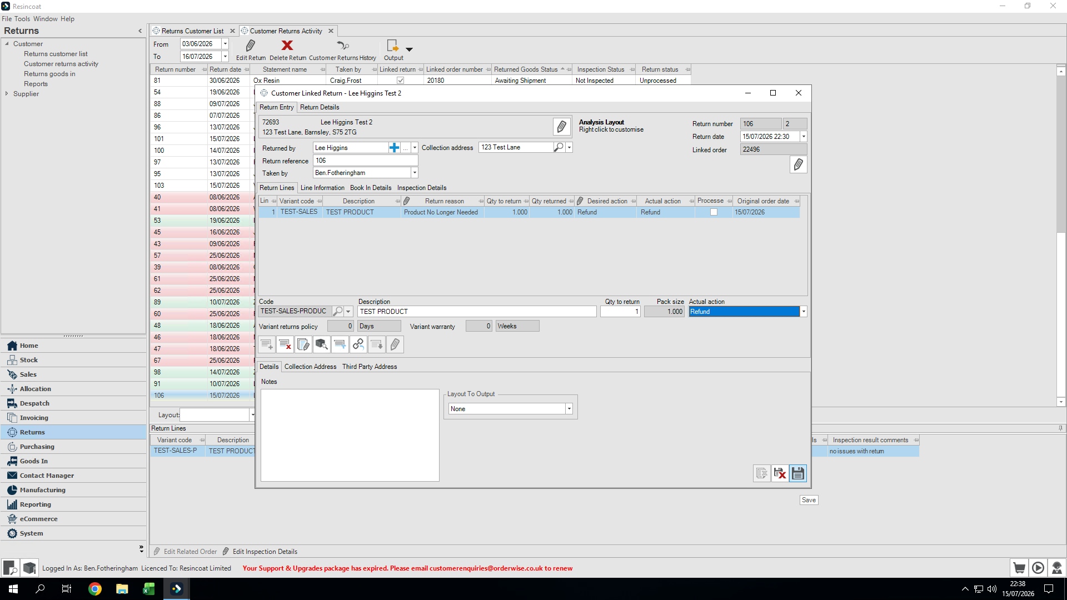Open the Stock module in sidebar
1067x600 pixels.
73,360
